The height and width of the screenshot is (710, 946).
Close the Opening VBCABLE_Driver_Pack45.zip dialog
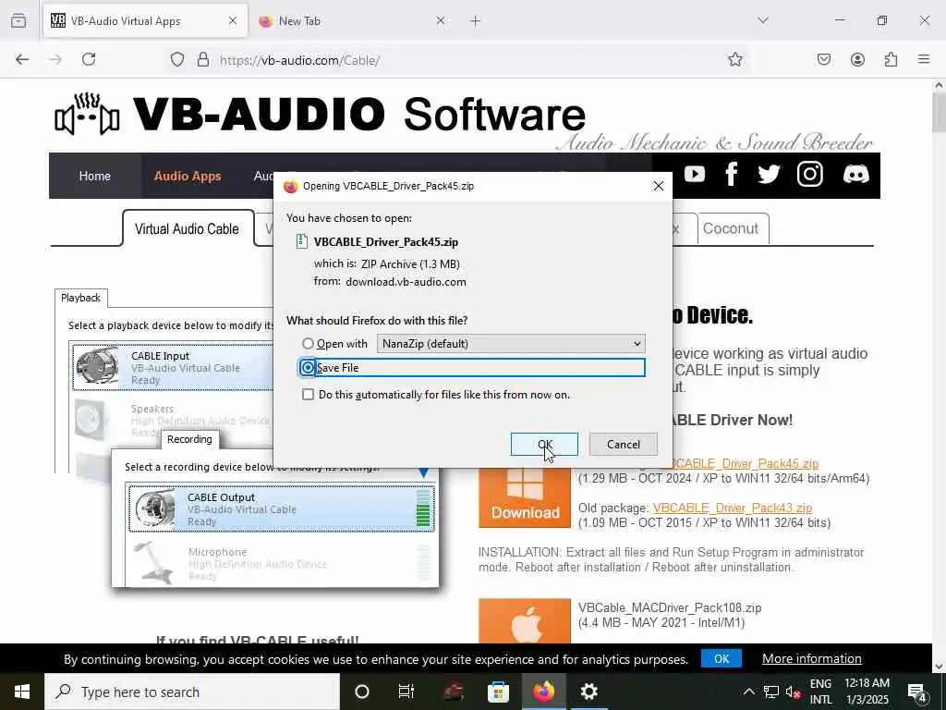[658, 186]
